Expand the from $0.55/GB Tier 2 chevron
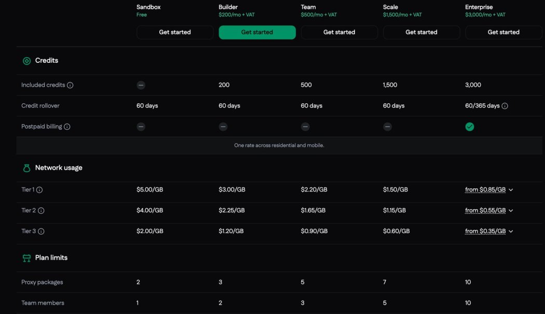This screenshot has height=314, width=545. coord(511,211)
